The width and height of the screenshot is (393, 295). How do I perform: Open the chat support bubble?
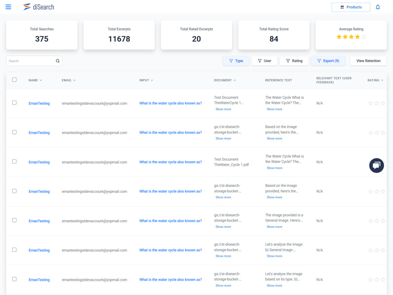376,166
